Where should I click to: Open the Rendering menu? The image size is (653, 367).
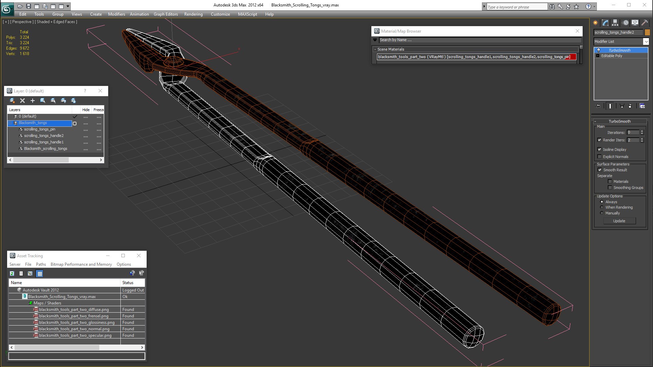[193, 14]
